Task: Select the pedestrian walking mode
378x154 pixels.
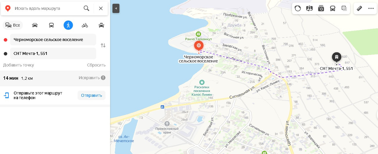Action: (x=68, y=25)
